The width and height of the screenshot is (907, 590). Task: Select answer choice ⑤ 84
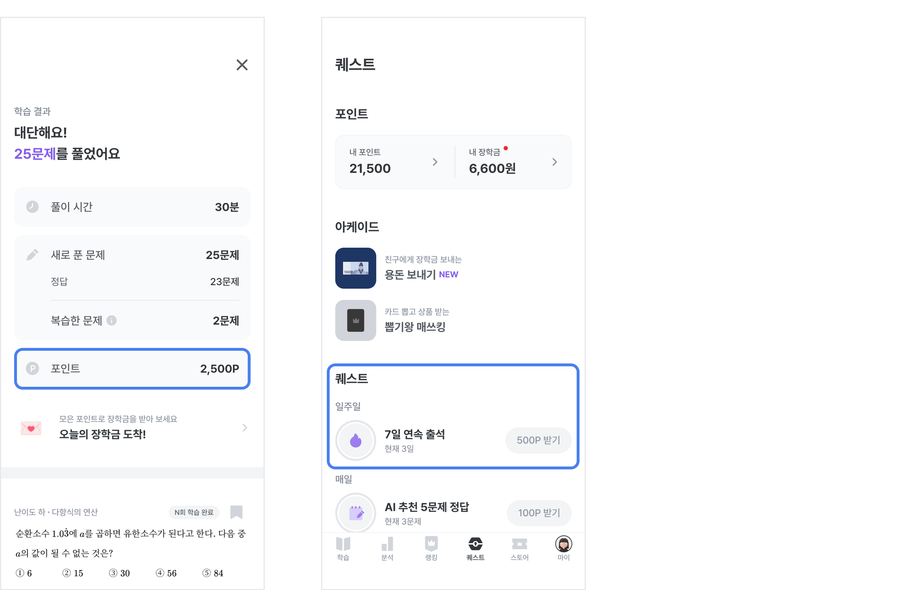point(213,573)
